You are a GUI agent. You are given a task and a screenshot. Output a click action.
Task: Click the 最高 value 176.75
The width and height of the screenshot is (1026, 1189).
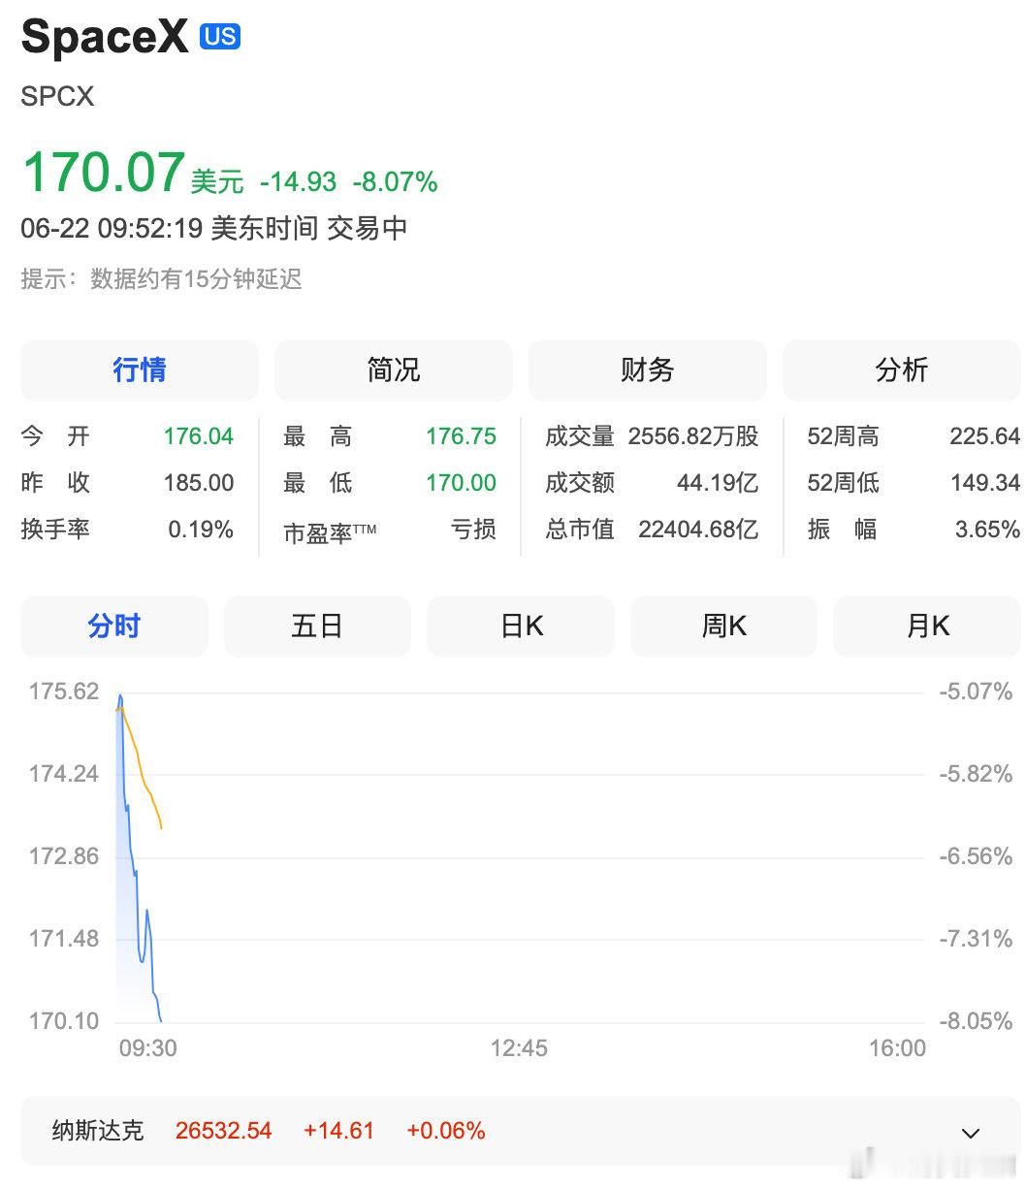click(x=462, y=436)
